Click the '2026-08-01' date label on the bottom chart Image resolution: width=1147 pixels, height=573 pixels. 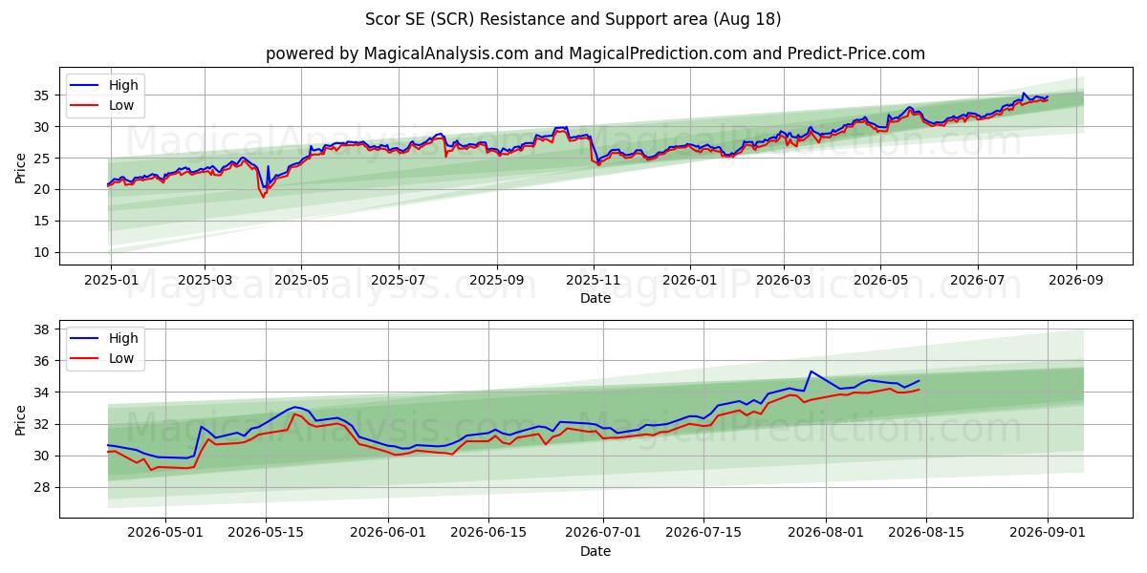click(x=826, y=533)
